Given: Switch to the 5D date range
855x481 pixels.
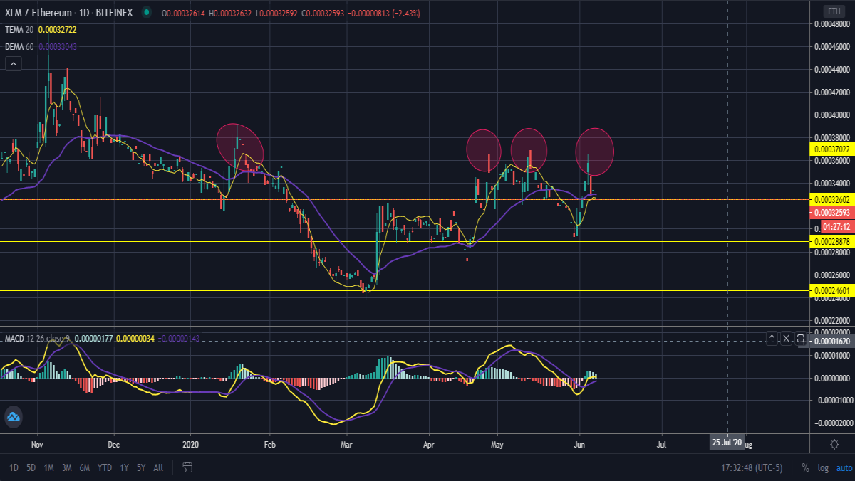Looking at the screenshot, I should pyautogui.click(x=31, y=467).
